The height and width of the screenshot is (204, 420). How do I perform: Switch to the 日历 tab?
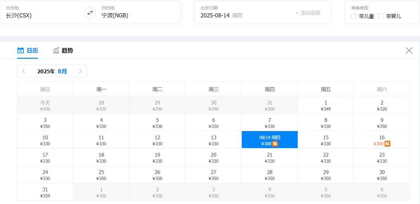[x=28, y=51]
